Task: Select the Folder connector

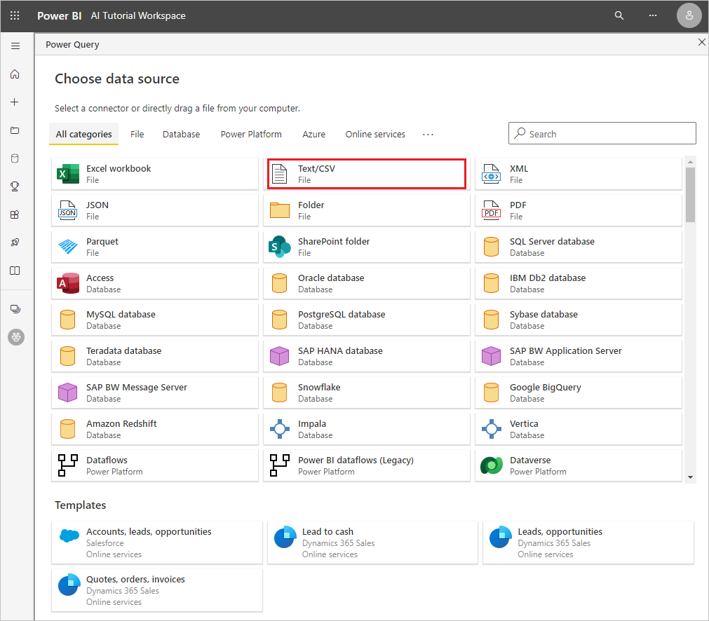Action: [366, 210]
